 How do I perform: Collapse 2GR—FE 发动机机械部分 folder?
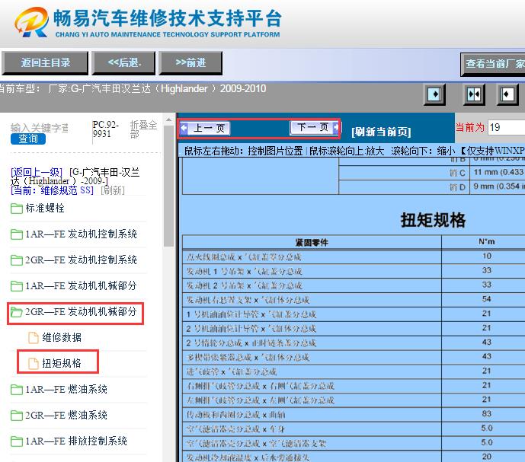tap(74, 312)
